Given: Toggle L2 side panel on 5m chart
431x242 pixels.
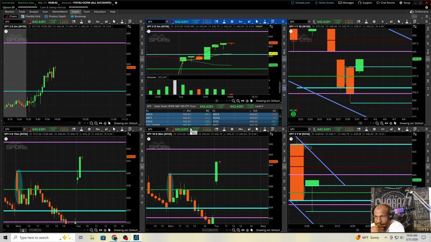Looking at the screenshot, I should tap(285, 88).
